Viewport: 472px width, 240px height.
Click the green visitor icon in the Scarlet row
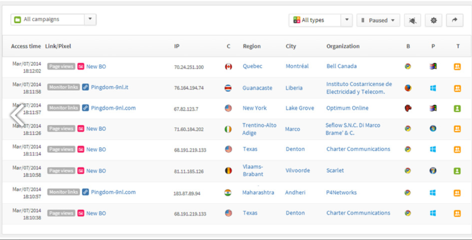point(457,171)
